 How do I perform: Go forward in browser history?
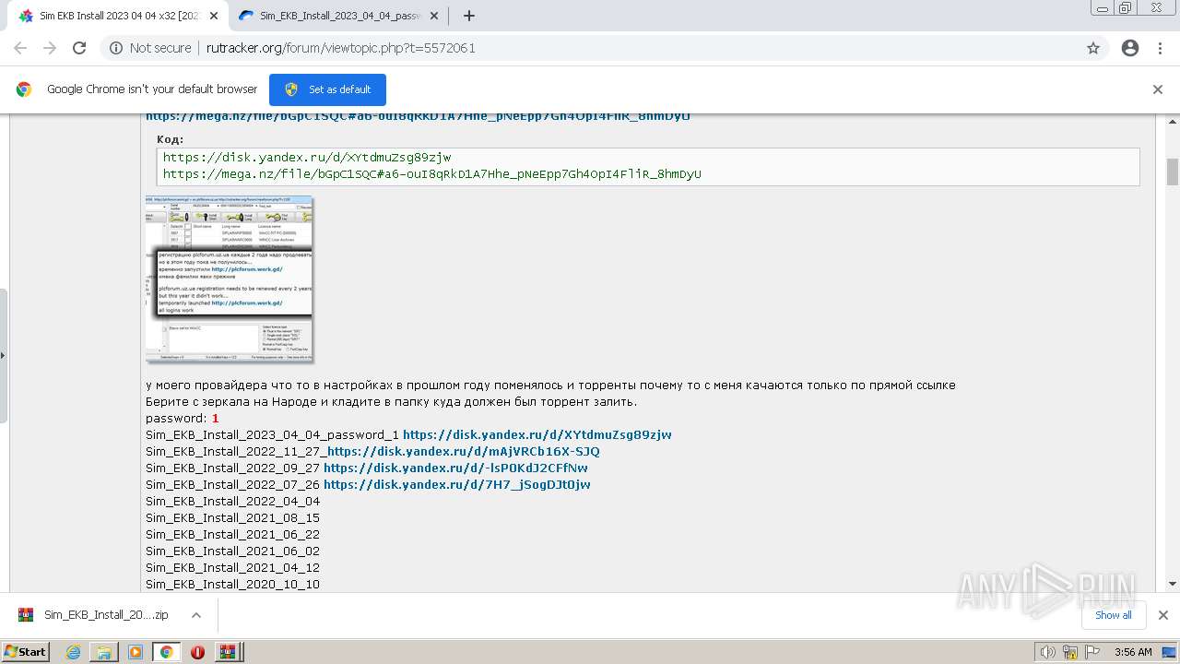coord(50,48)
